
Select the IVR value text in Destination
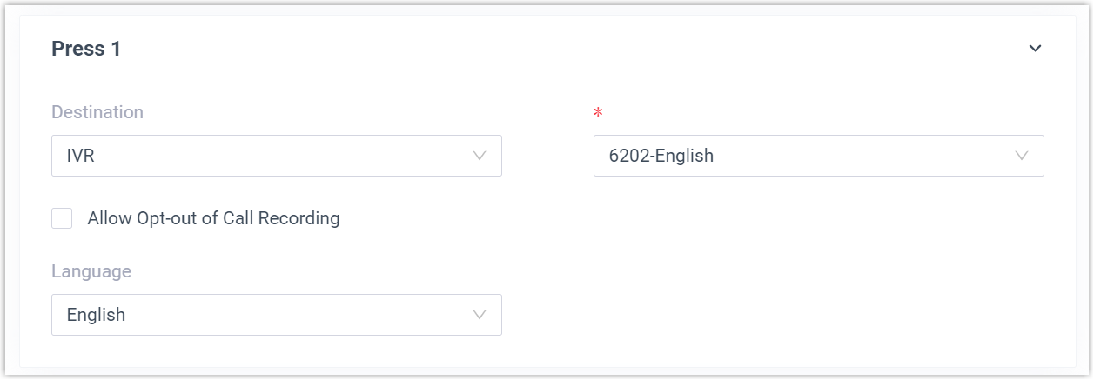click(x=80, y=156)
